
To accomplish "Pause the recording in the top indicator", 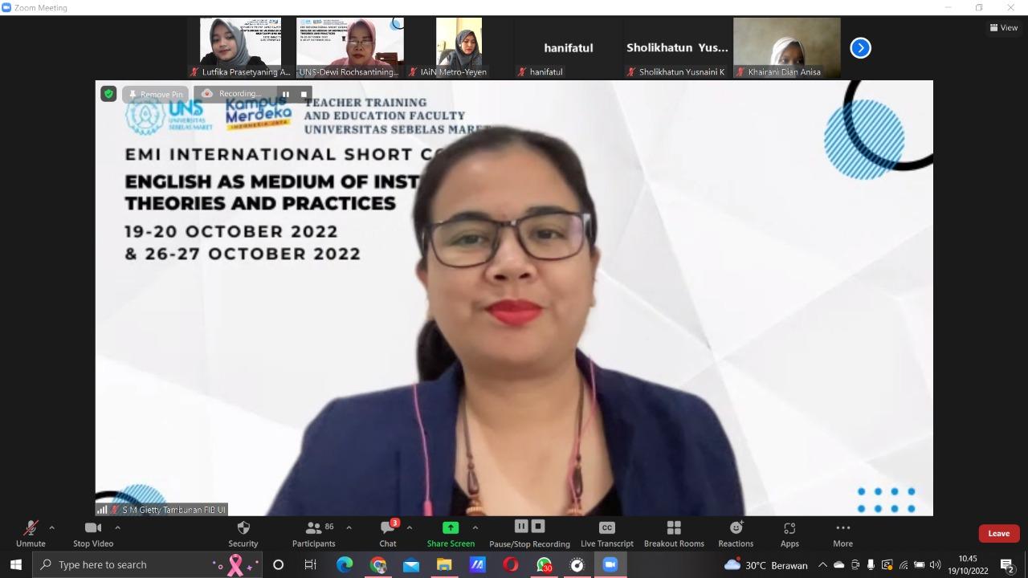I will (x=285, y=94).
